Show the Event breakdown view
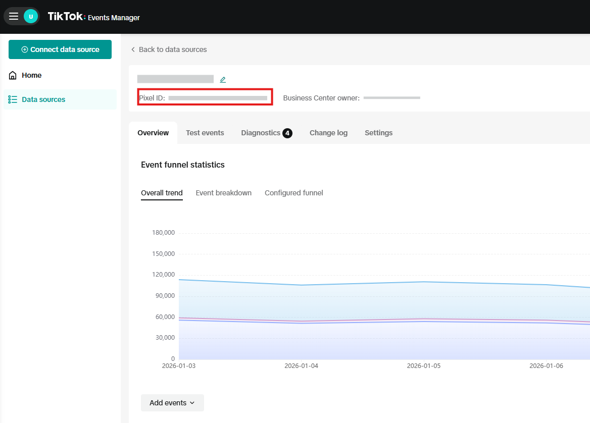The width and height of the screenshot is (590, 423). 223,193
